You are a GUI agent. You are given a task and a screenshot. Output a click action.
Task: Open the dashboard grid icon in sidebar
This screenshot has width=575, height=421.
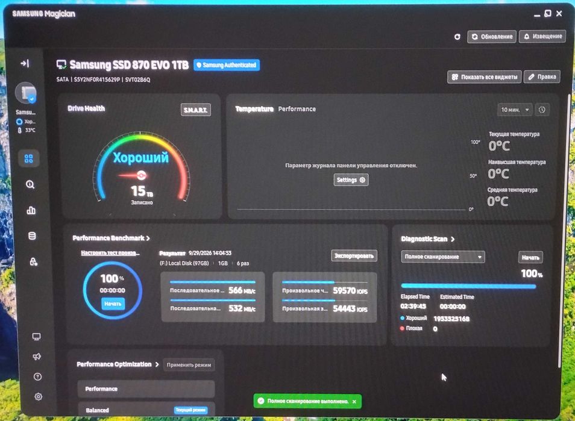coord(28,158)
